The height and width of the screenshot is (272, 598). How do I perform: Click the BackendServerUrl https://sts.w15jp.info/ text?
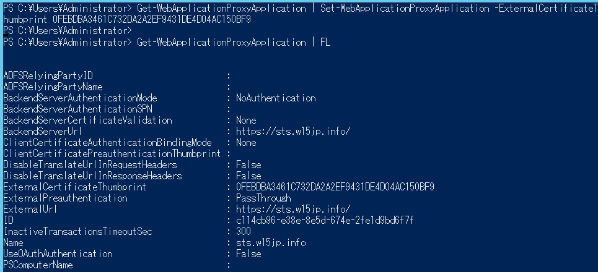[293, 131]
